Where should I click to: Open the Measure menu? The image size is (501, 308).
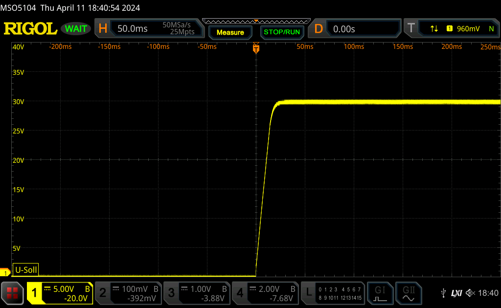(230, 32)
